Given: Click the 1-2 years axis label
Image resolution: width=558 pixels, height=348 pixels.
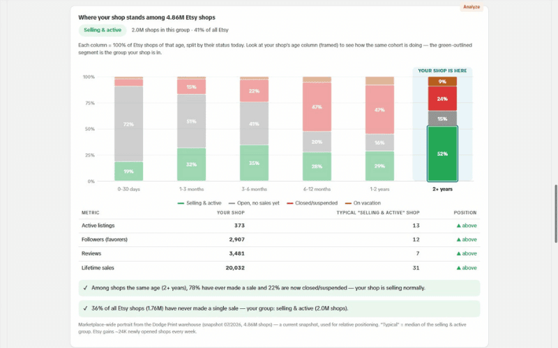Looking at the screenshot, I should point(379,189).
